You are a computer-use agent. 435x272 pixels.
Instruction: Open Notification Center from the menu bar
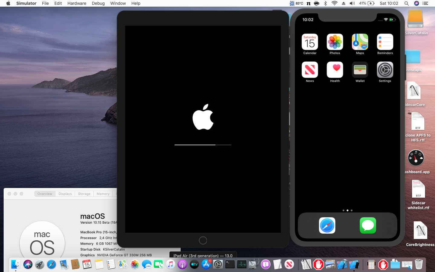[x=425, y=3]
